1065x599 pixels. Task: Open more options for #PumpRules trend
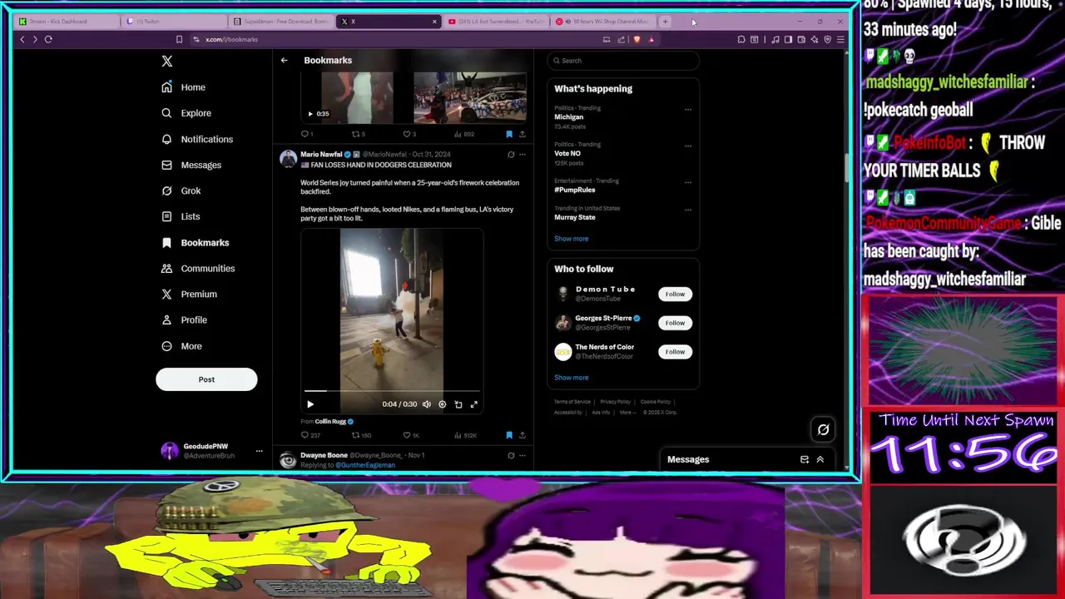point(688,181)
